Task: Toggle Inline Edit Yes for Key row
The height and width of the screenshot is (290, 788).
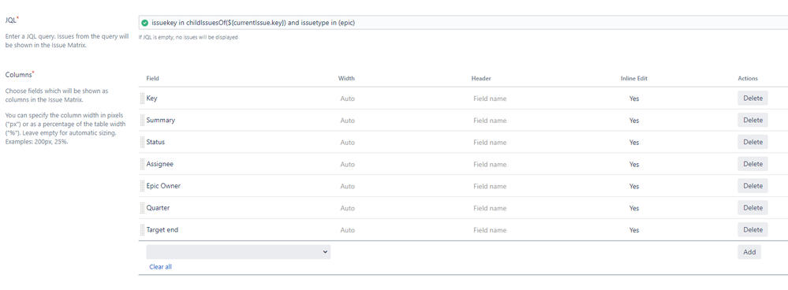Action: (x=633, y=99)
